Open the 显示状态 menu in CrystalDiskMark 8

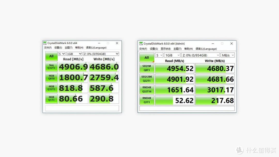click(x=166, y=49)
